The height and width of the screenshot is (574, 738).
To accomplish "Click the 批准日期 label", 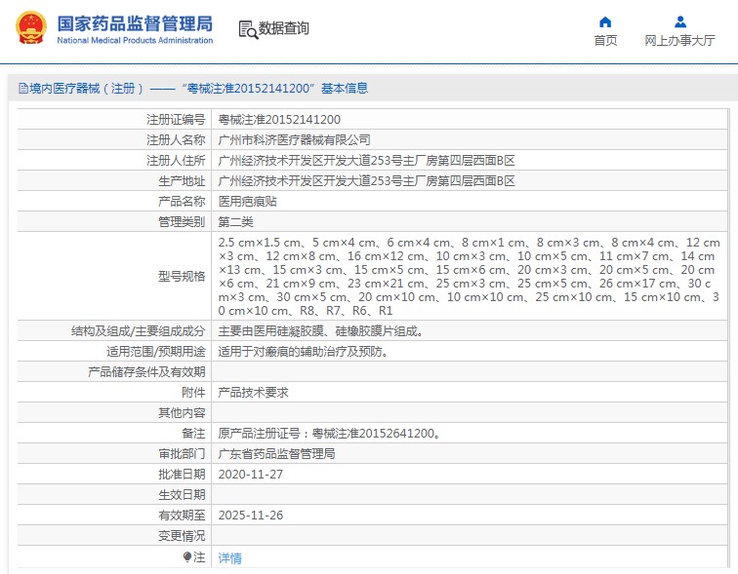I will [182, 475].
